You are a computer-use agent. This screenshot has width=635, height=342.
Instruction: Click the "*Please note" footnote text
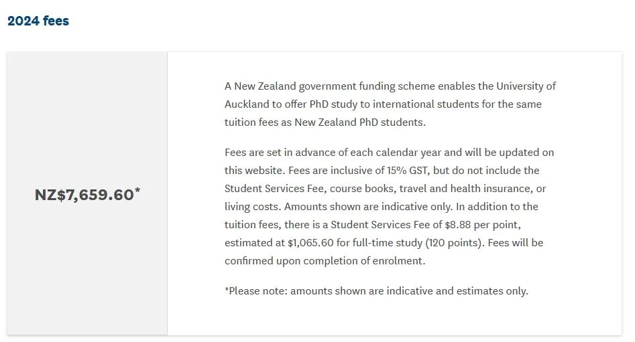click(257, 291)
